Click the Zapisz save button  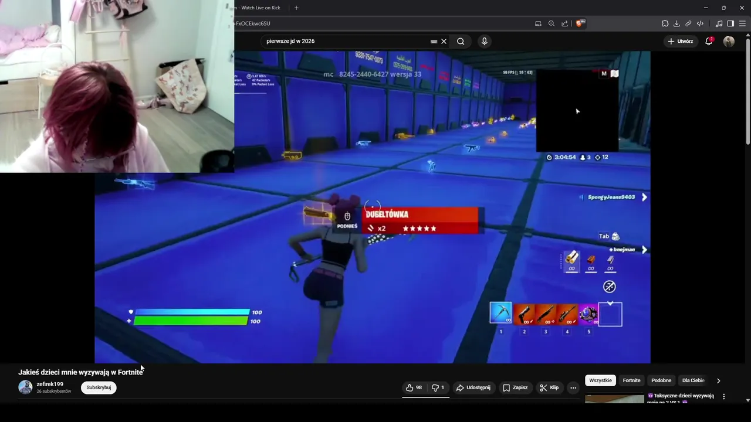point(515,387)
